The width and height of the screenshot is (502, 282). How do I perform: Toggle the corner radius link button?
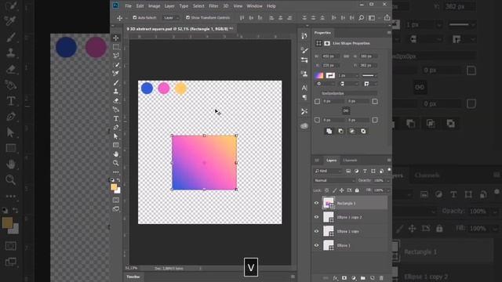pyautogui.click(x=346, y=111)
